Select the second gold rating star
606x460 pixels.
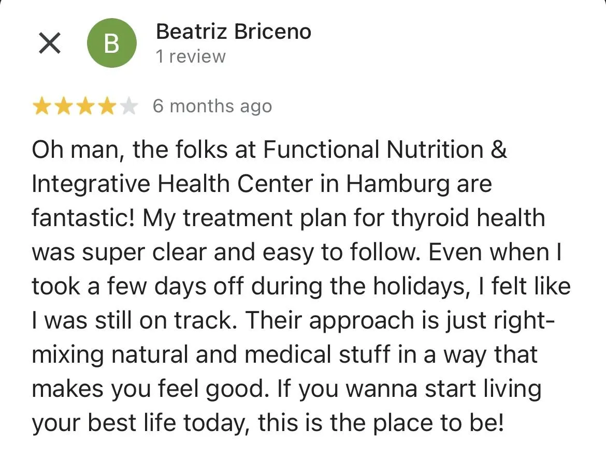(x=63, y=106)
